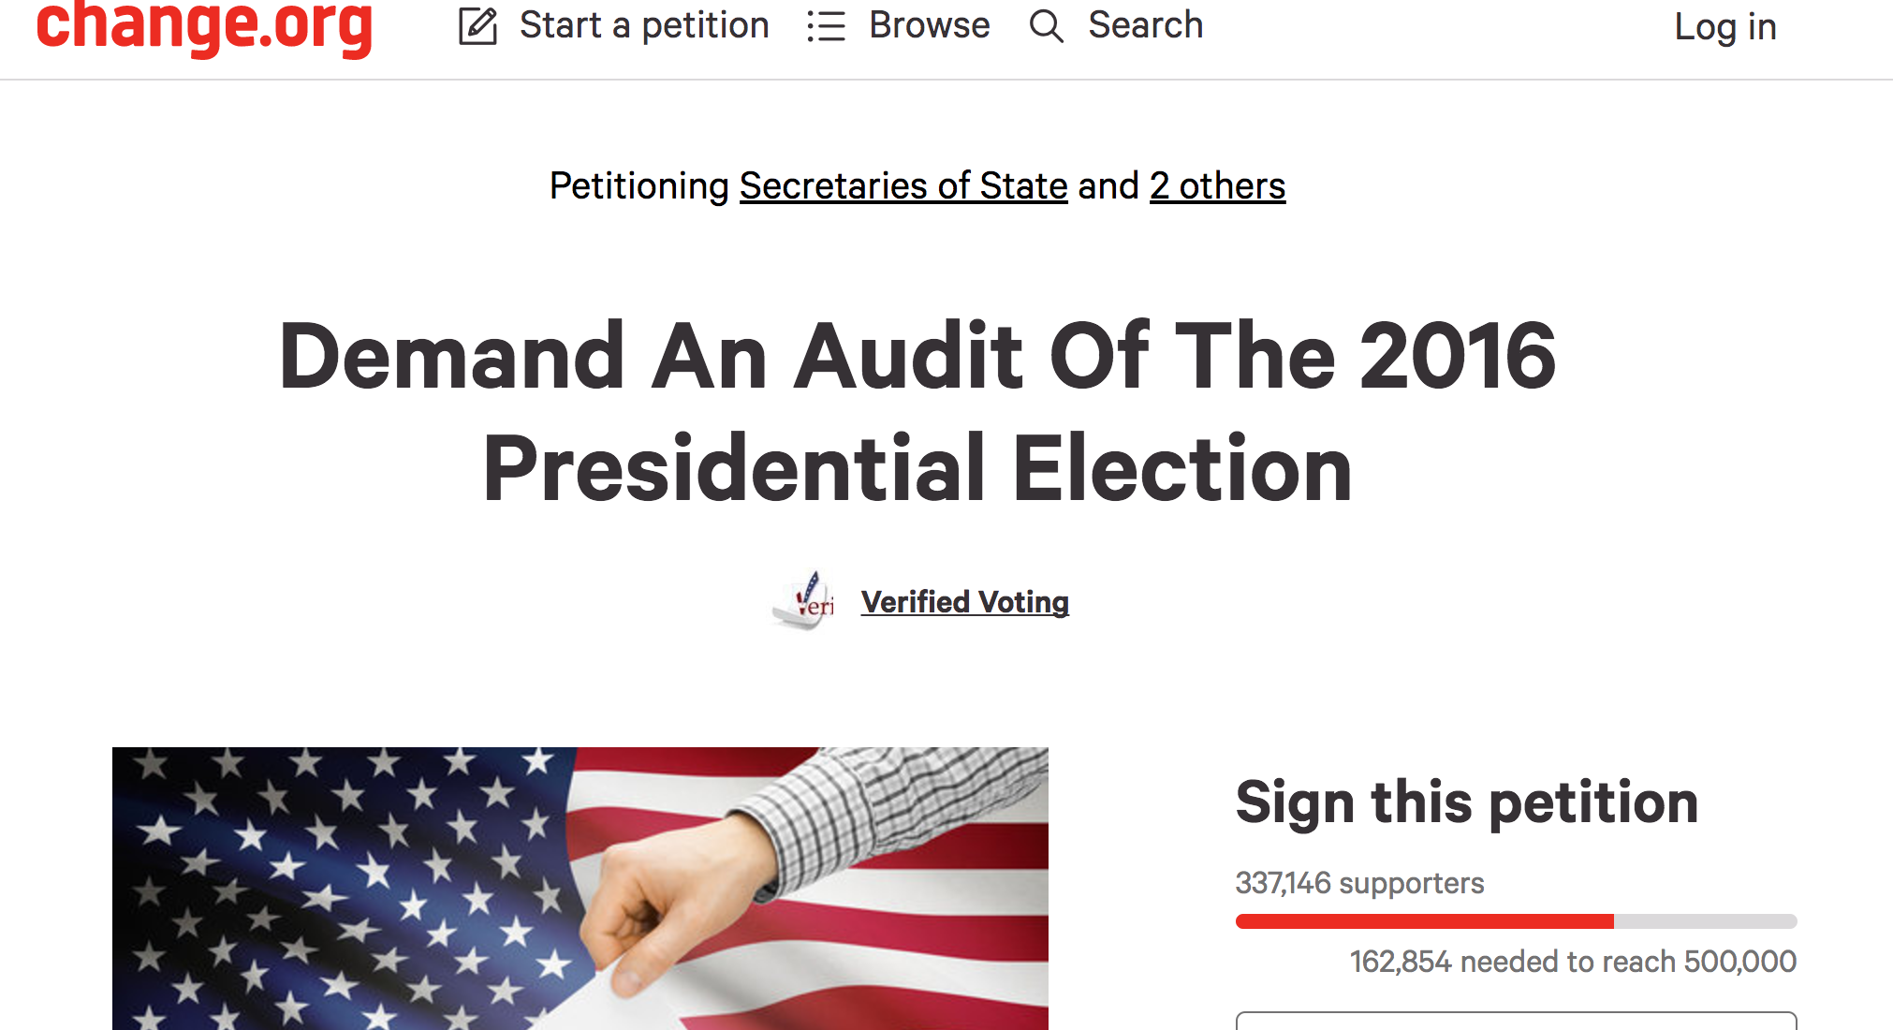Image resolution: width=1893 pixels, height=1030 pixels.
Task: Click the Log in link
Action: 1724,27
